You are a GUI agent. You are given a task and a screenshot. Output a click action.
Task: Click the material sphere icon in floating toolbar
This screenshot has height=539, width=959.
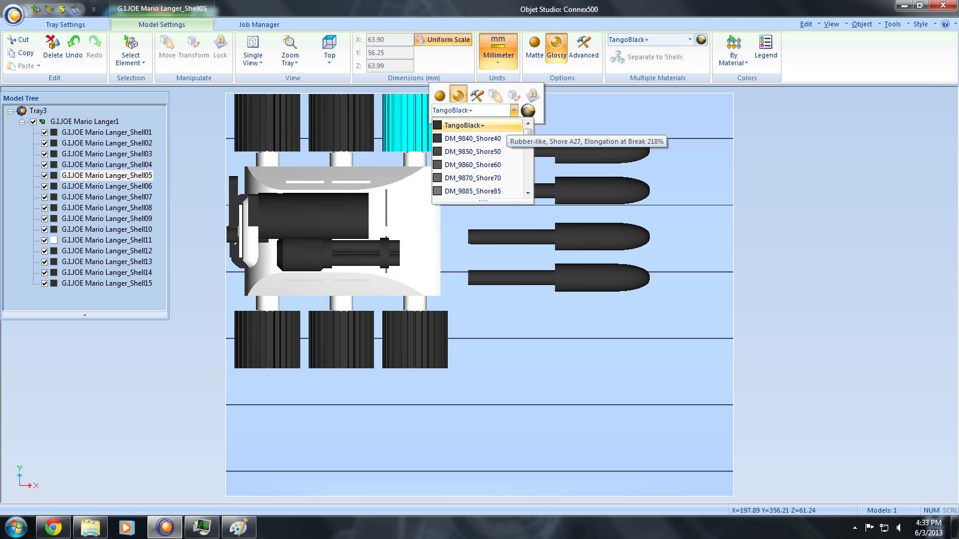[528, 110]
